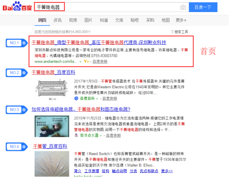The width and height of the screenshot is (229, 177).
Task: Click the V3 verification badge icon
Action: (86, 61)
